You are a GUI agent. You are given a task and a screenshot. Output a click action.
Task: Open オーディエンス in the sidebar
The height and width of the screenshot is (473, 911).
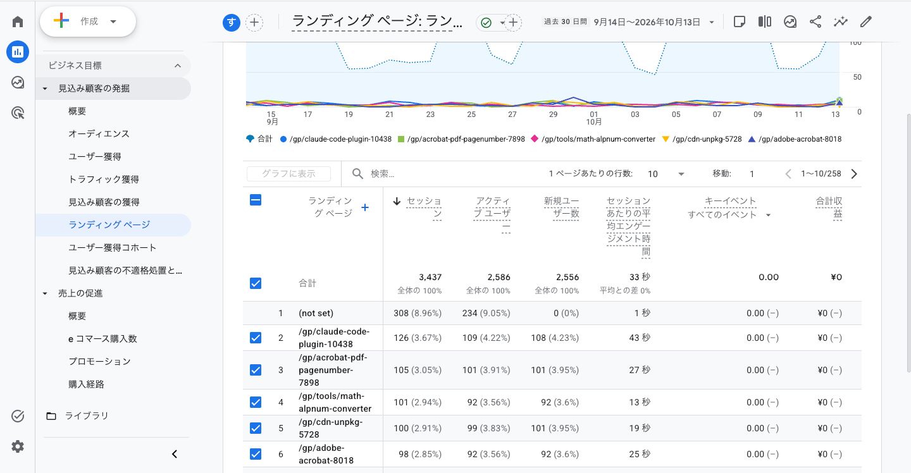(x=99, y=134)
